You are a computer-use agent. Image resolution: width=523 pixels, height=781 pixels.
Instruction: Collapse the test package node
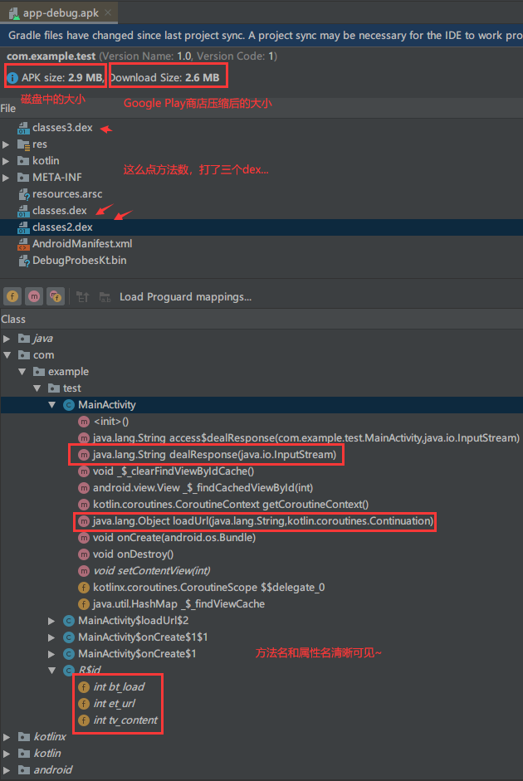(37, 388)
